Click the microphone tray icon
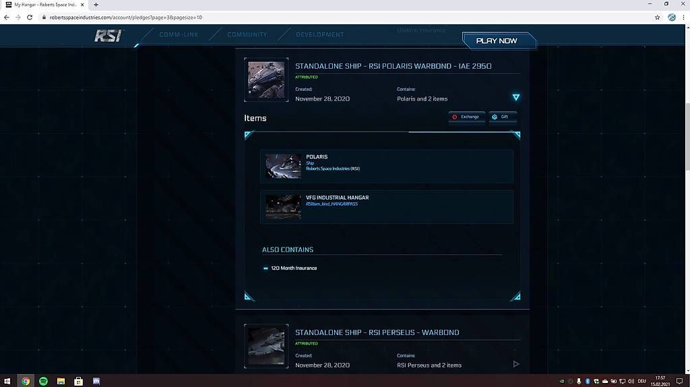This screenshot has height=387, width=690. (x=579, y=382)
